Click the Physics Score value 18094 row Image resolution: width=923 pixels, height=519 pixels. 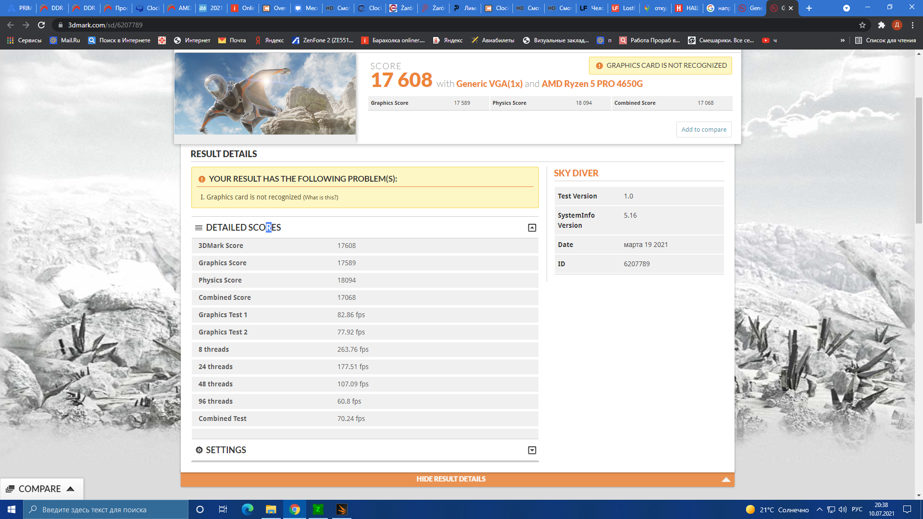365,280
